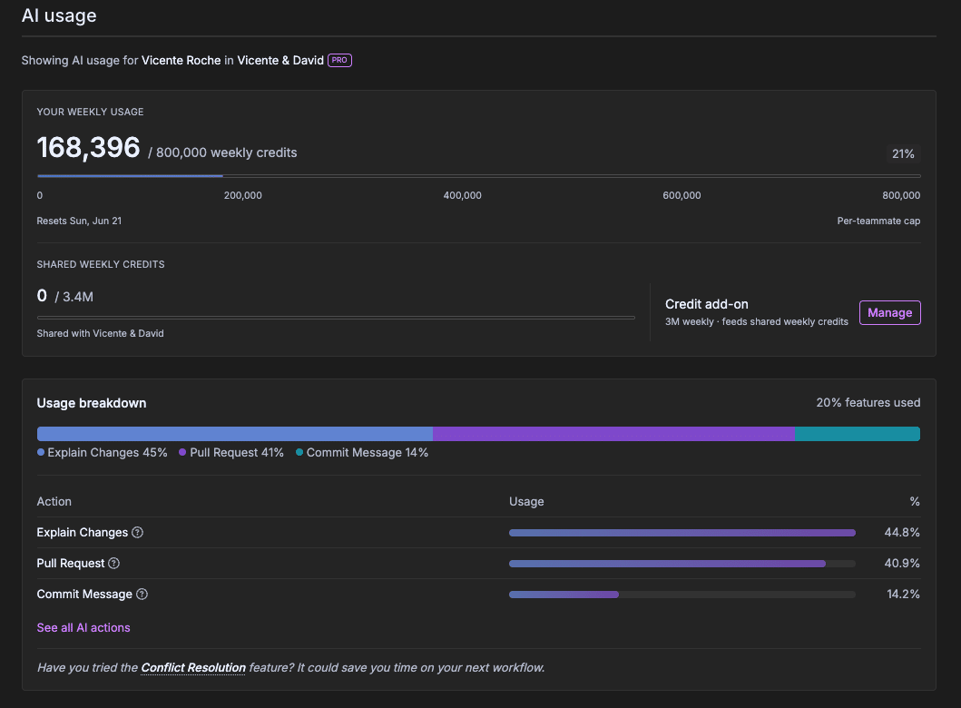Click the 168,396 weekly usage number
This screenshot has width=961, height=708.
pyautogui.click(x=88, y=148)
